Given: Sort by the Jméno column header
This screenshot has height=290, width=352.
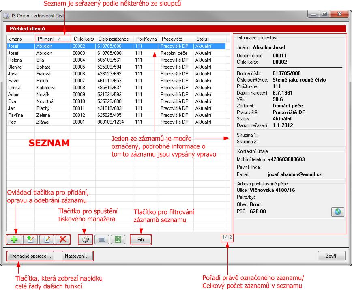Looking at the screenshot, I should click(x=21, y=39).
